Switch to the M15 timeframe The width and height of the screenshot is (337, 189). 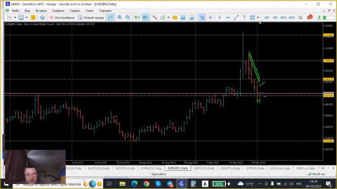tap(283, 17)
